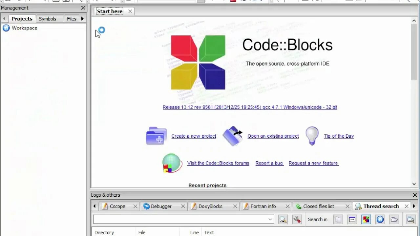420x236 pixels.
Task: Open the Fortran info tab
Action: pos(263,206)
